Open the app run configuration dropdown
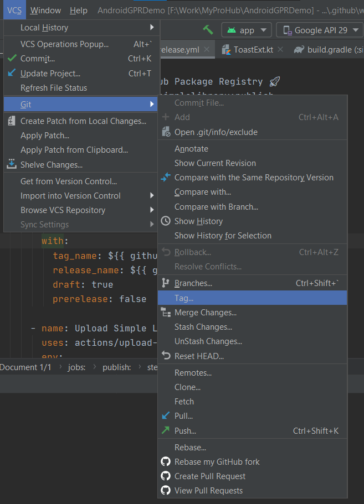Screen dimensions: 364x504 [247, 30]
